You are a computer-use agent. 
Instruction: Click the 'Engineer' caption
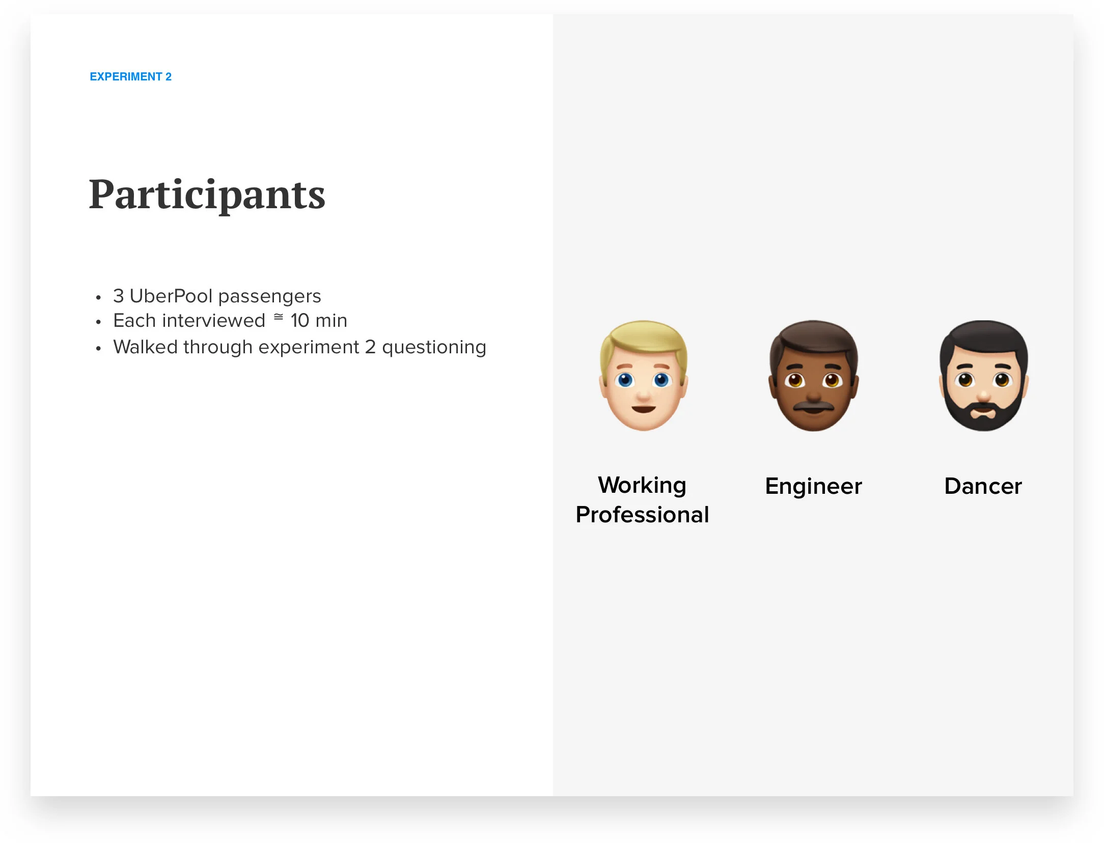pyautogui.click(x=813, y=486)
